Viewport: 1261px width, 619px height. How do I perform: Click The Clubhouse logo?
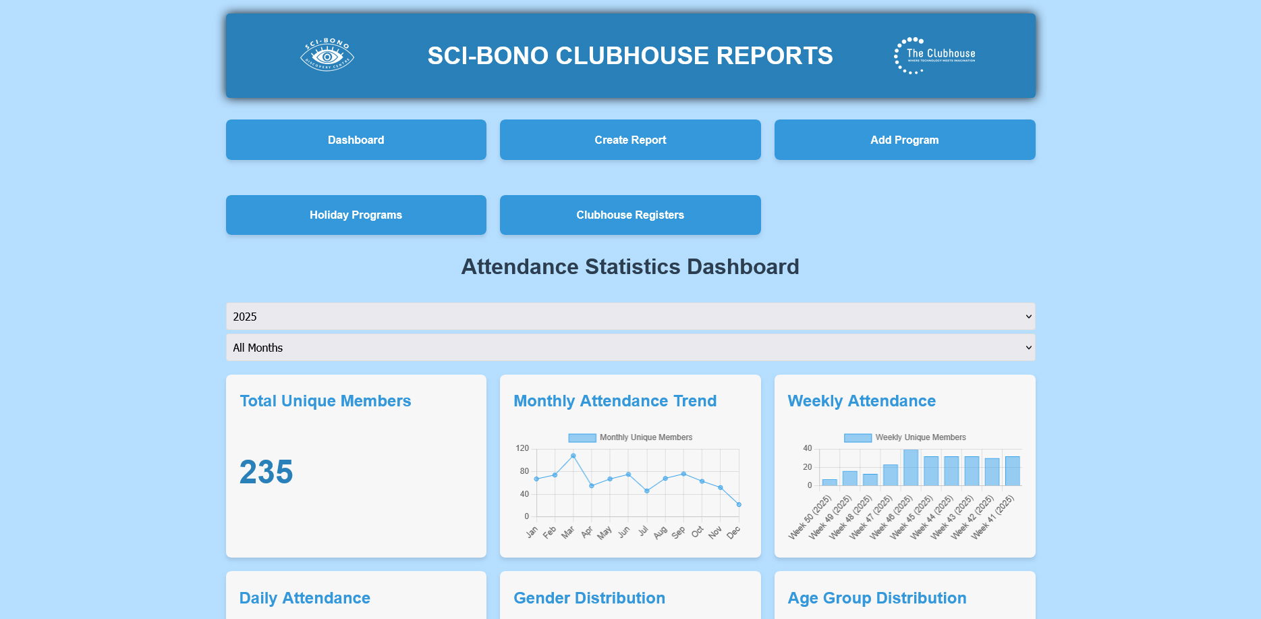934,55
